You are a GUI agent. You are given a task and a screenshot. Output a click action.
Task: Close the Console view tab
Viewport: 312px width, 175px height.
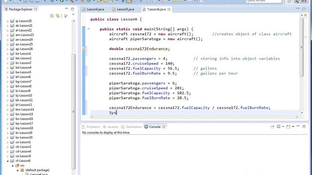[164, 127]
